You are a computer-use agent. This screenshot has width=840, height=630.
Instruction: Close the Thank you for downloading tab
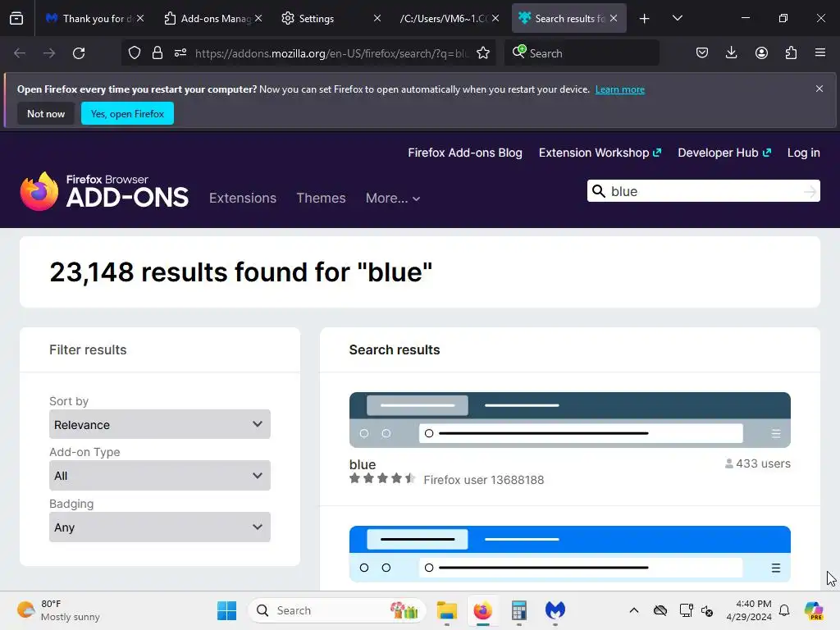(139, 18)
